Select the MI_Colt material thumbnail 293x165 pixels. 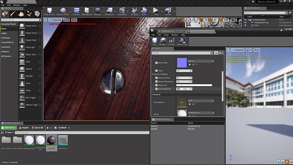pos(52,140)
